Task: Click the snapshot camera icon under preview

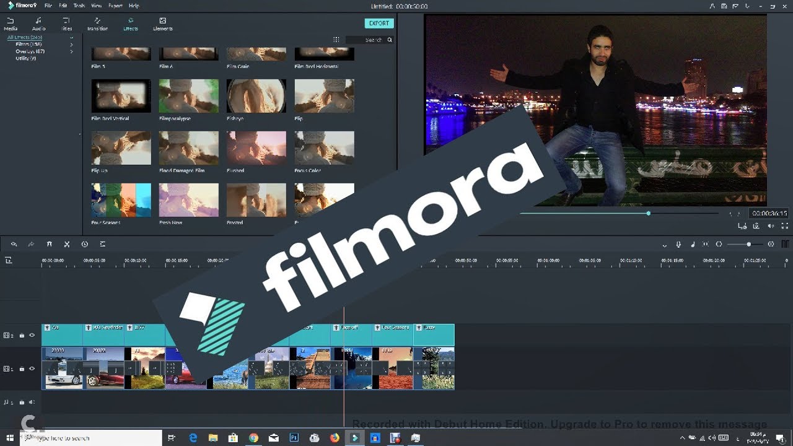Action: (x=756, y=226)
